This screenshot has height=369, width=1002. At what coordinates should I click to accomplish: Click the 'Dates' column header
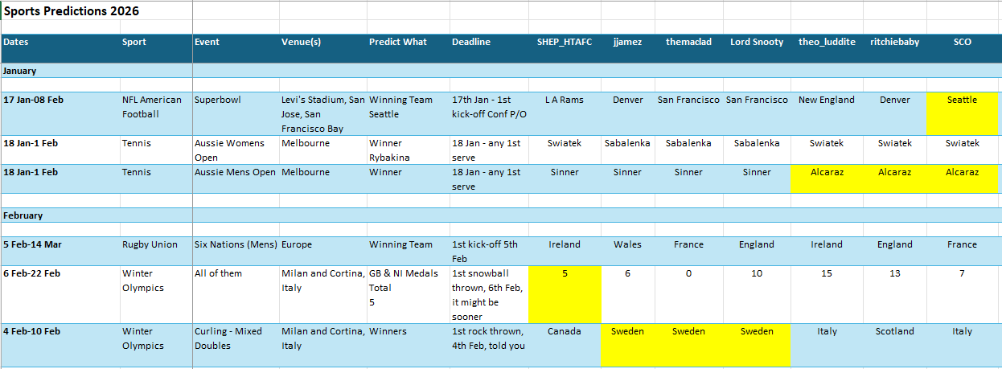pos(60,47)
